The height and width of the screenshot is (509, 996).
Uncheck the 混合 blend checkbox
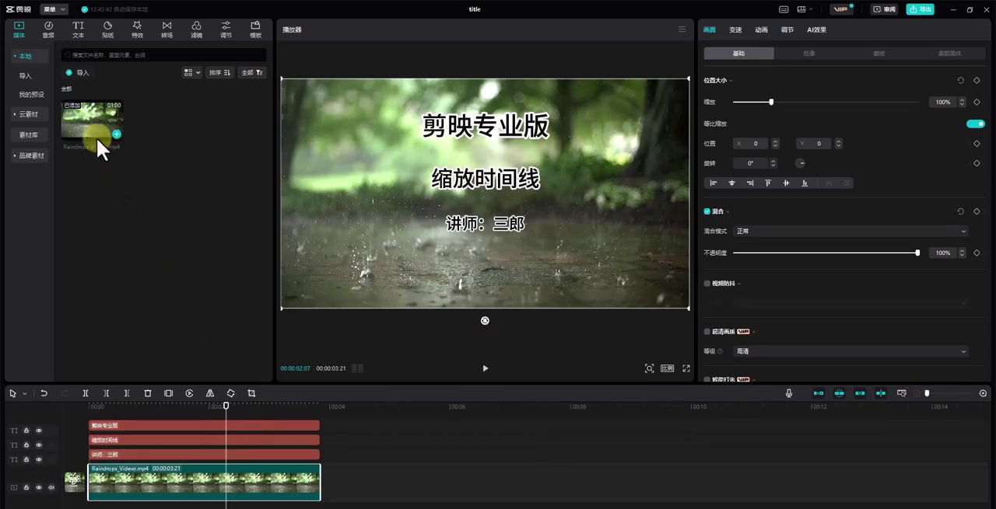707,211
